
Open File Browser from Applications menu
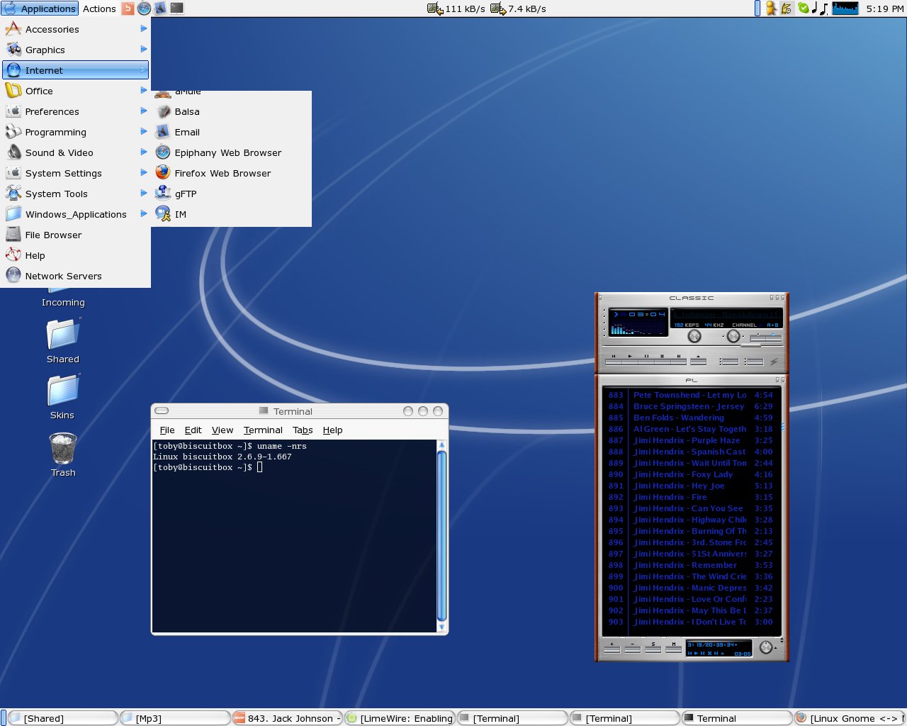(x=75, y=235)
